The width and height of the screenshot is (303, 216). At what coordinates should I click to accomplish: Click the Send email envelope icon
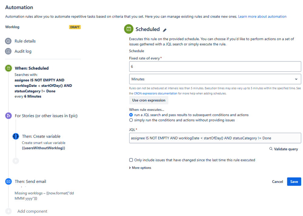pyautogui.click(x=8, y=181)
